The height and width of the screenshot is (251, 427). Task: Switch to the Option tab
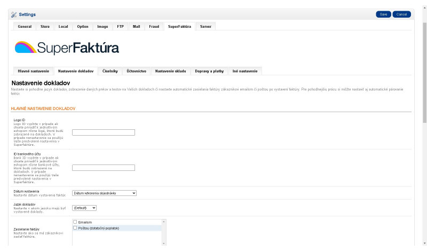[83, 27]
